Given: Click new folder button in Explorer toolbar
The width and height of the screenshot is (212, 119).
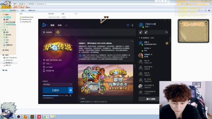Looking at the screenshot, I should [32, 10].
